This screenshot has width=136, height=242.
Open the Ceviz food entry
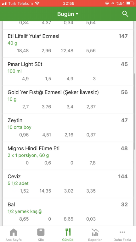68,184
